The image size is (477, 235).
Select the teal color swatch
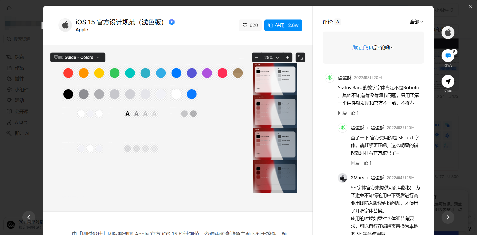(x=130, y=73)
